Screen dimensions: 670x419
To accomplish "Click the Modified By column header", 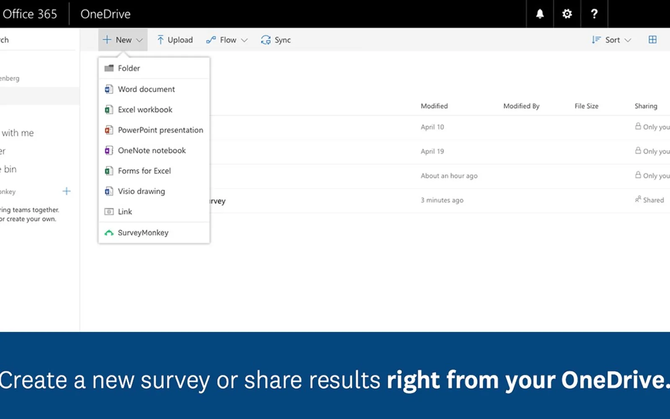I will [x=521, y=106].
